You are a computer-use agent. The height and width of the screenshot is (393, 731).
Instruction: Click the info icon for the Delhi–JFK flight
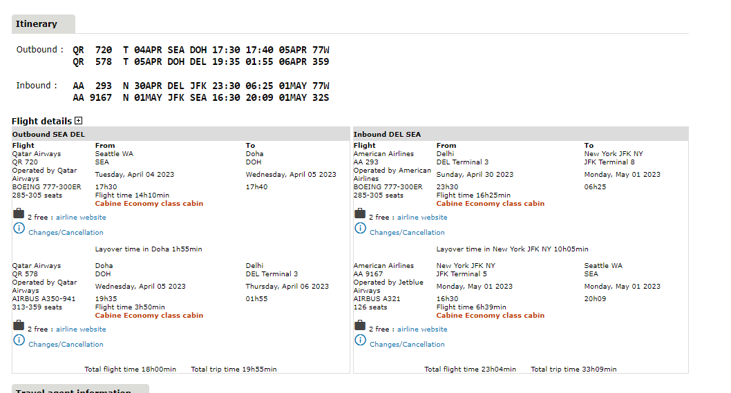360,229
